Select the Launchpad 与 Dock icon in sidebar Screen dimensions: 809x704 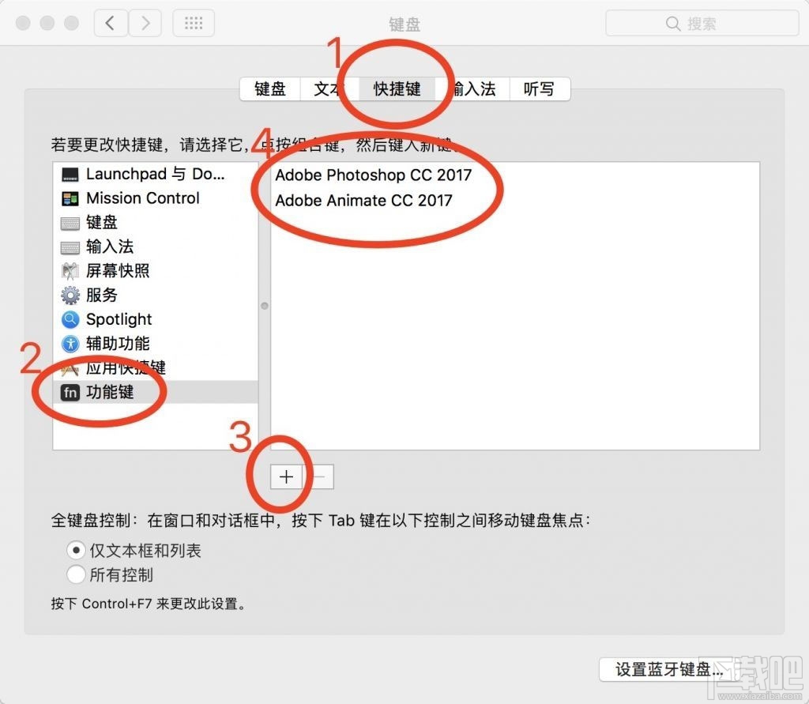[71, 174]
